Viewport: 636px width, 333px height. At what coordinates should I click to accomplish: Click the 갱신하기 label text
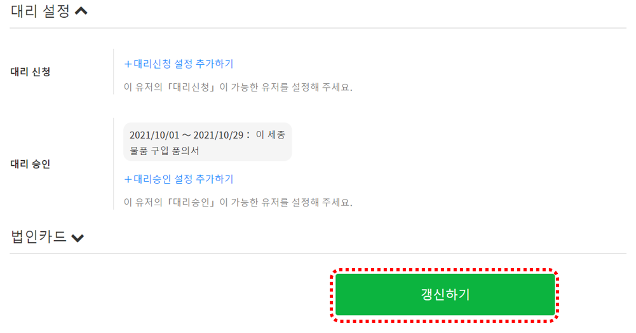(445, 294)
